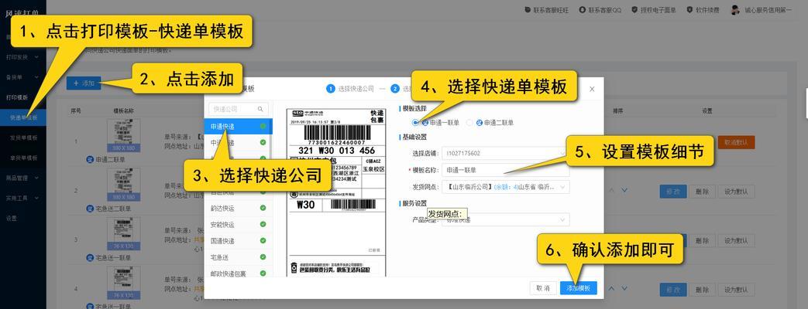Click the 模板名称 input field
The image size is (808, 309).
[x=506, y=170]
